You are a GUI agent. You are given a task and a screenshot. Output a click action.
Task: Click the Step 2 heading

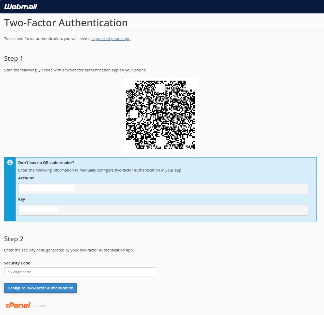(14, 239)
